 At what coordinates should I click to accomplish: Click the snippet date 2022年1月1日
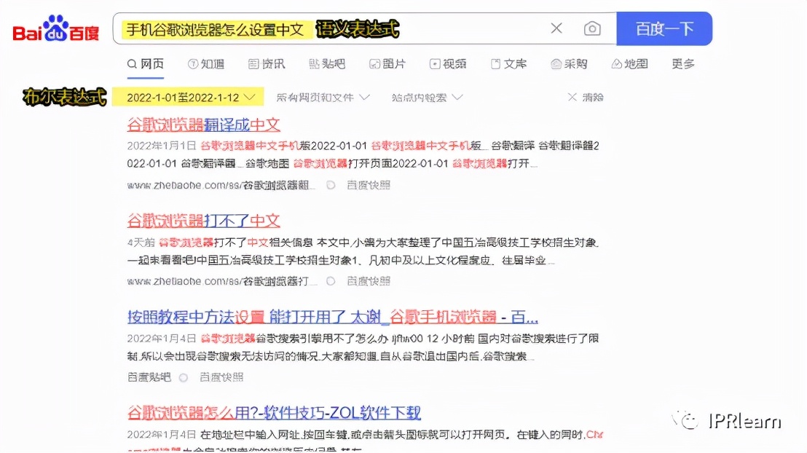(162, 146)
